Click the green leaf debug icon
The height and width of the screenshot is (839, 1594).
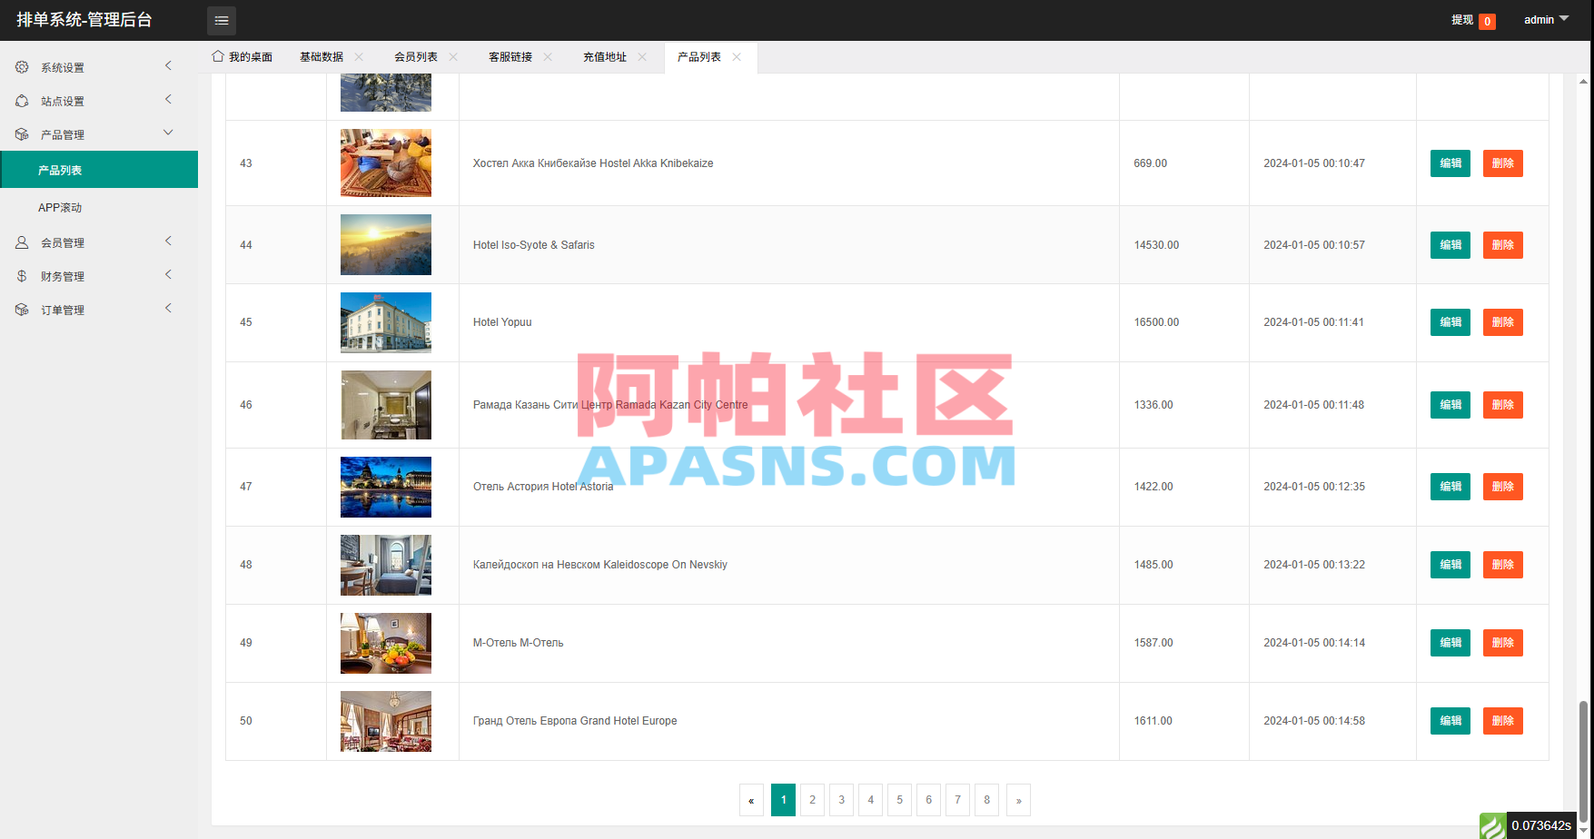1493,825
